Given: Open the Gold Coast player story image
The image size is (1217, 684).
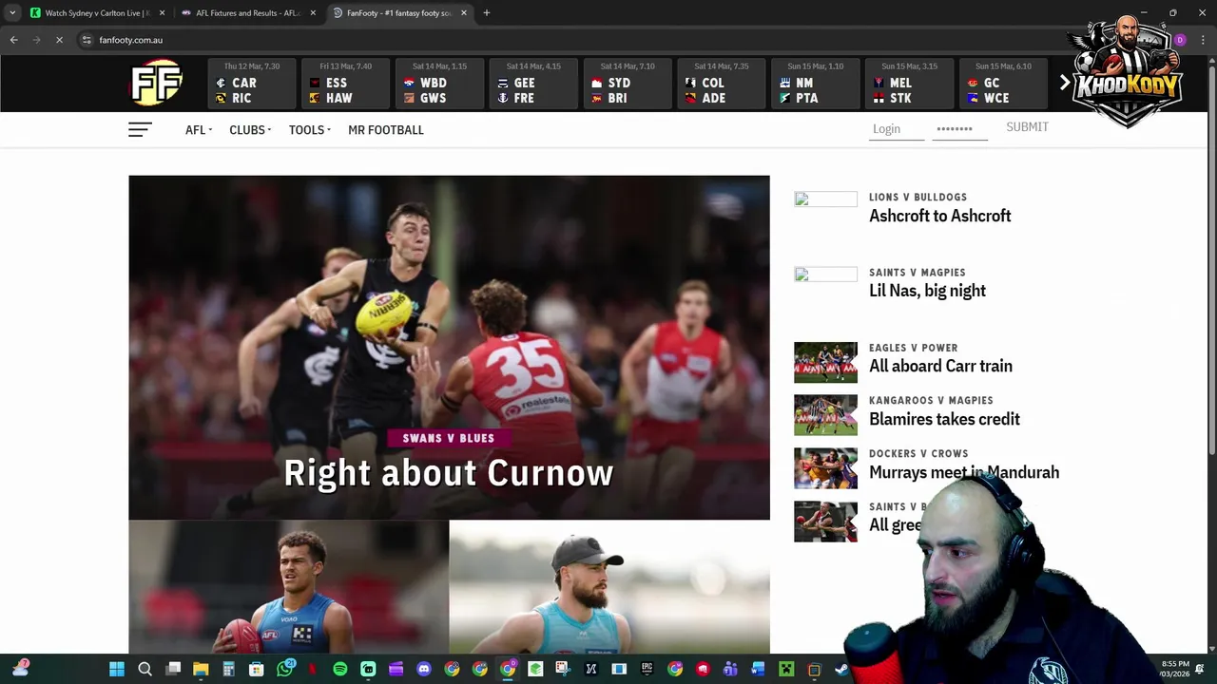Looking at the screenshot, I should pos(288,587).
